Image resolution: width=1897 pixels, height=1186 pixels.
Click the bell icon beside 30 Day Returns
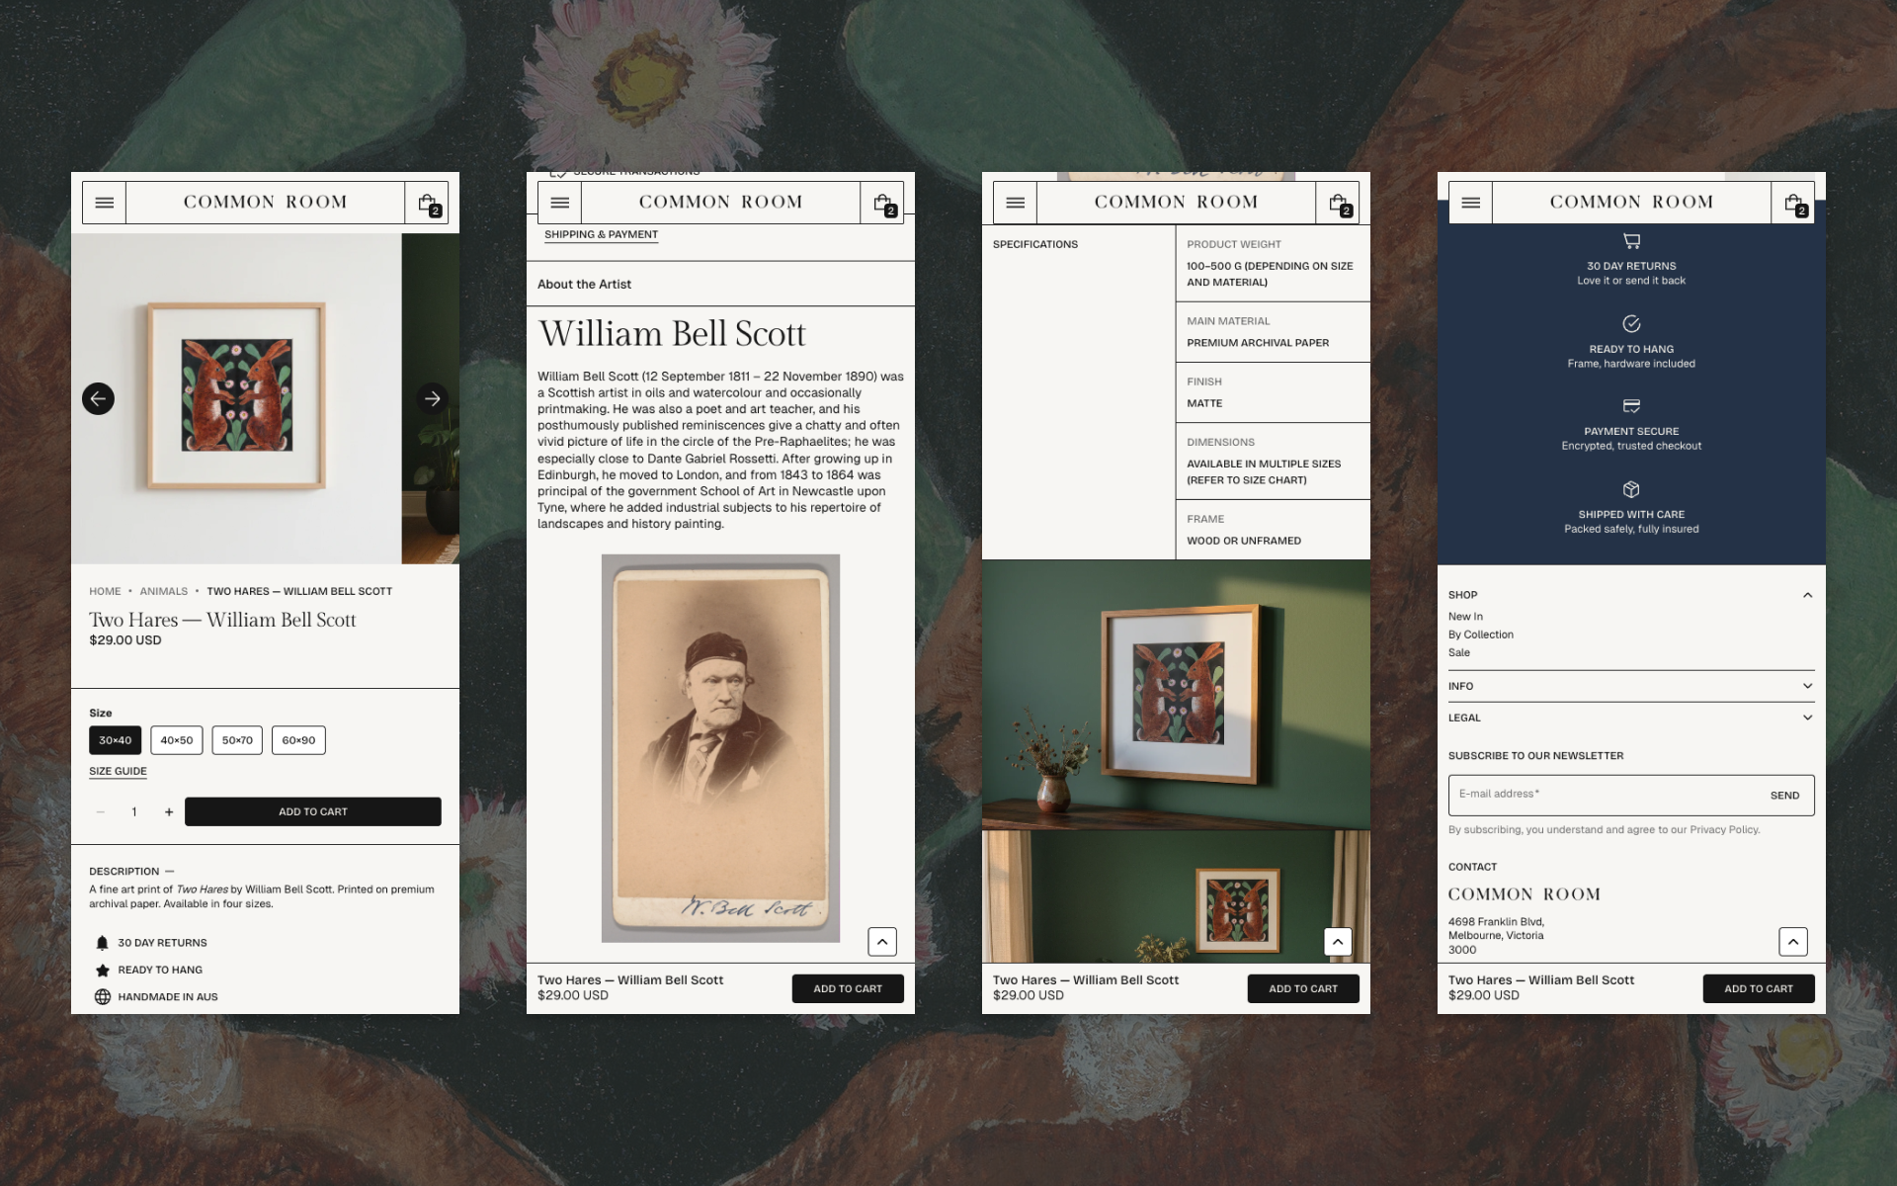click(x=102, y=943)
